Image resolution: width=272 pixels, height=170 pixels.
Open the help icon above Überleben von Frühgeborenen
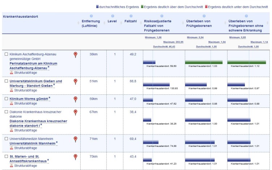click(204, 16)
